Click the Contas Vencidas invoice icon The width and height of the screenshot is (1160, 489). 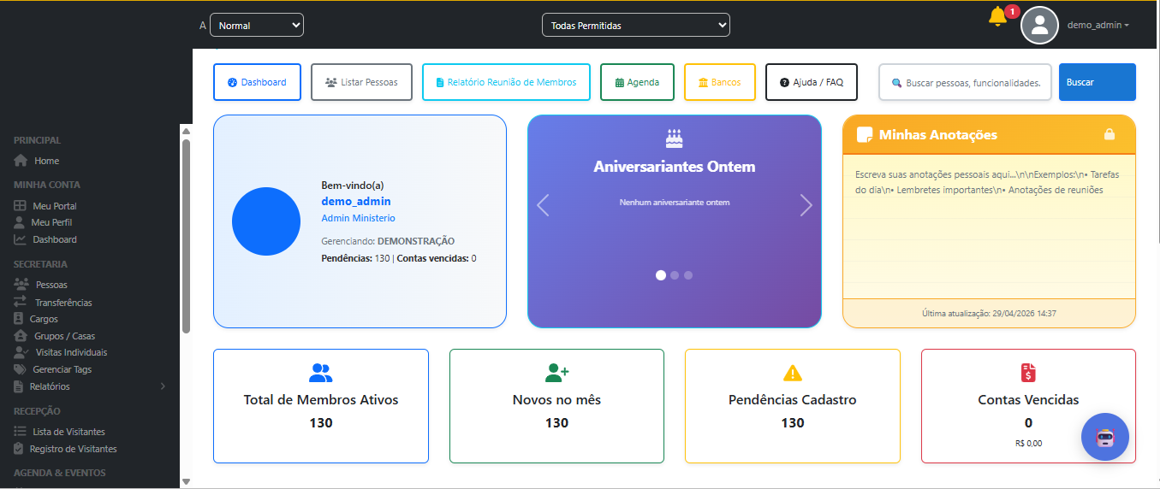[x=1028, y=373]
